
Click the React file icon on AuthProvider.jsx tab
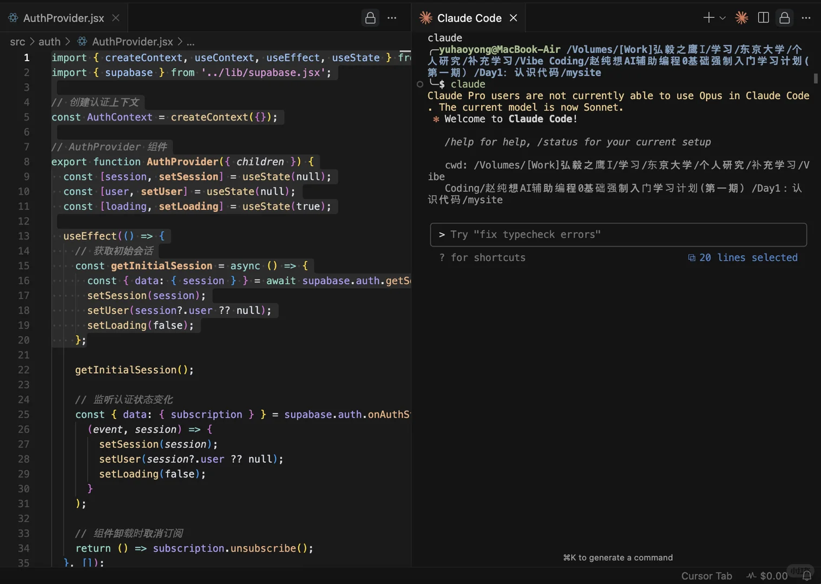[13, 18]
